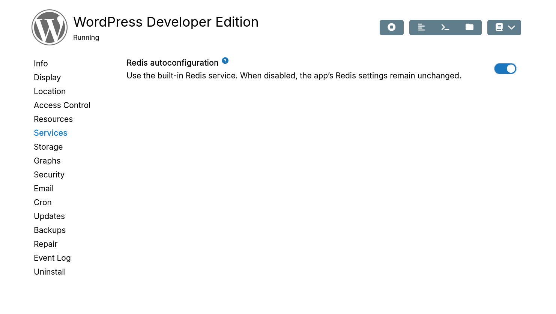The width and height of the screenshot is (556, 314).
Task: Check the Security settings
Action: pyautogui.click(x=49, y=174)
